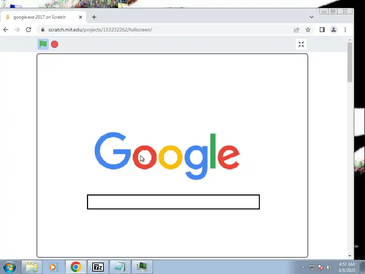Open 7-Zip from the taskbar
Screen dimensions: 365x274
coord(98,267)
